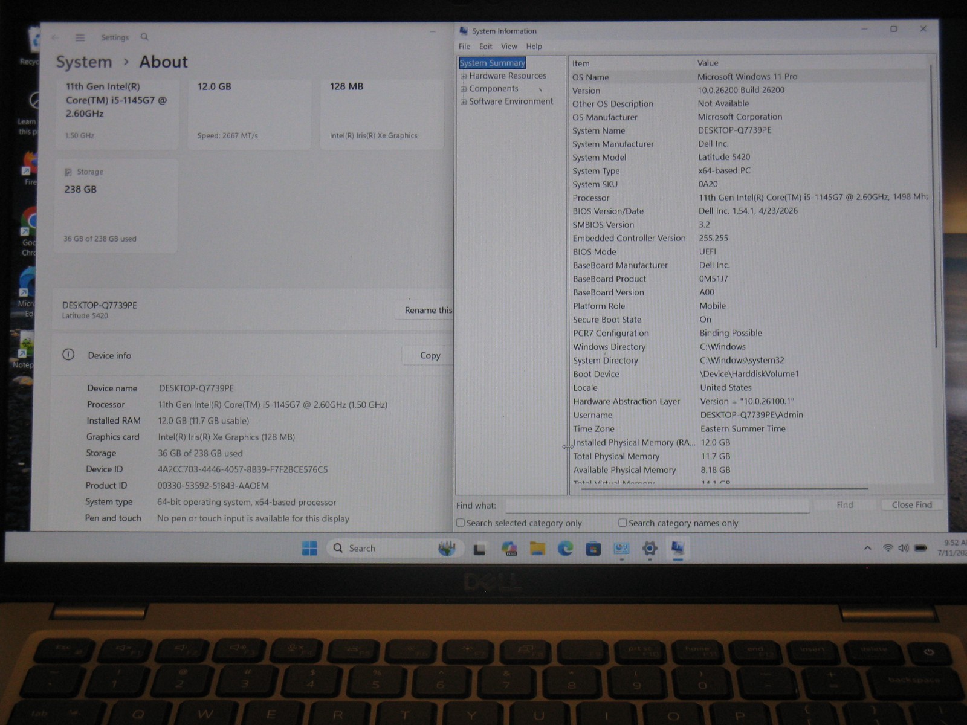967x725 pixels.
Task: Click the Settings search magnifier icon
Action: [144, 37]
